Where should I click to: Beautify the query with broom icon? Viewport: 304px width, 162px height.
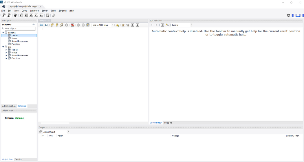click(123, 25)
